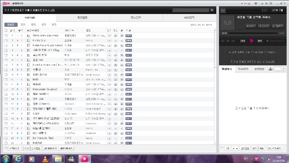The height and width of the screenshot is (163, 289).
Task: Click the search input field
Action: point(191,10)
